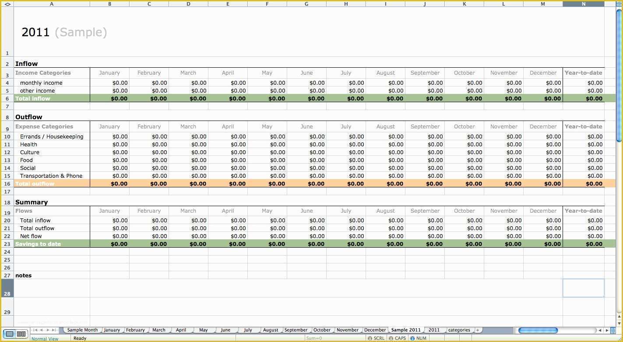Select the 'Savings to date' row label

(52, 244)
